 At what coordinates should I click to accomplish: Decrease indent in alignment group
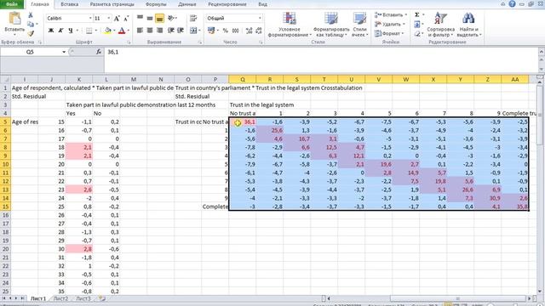tap(170, 31)
